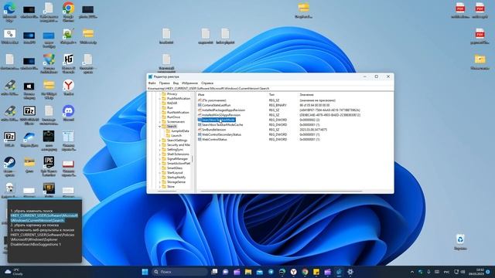Open the Steam desktop shortcut
The image size is (495, 278).
(9, 167)
